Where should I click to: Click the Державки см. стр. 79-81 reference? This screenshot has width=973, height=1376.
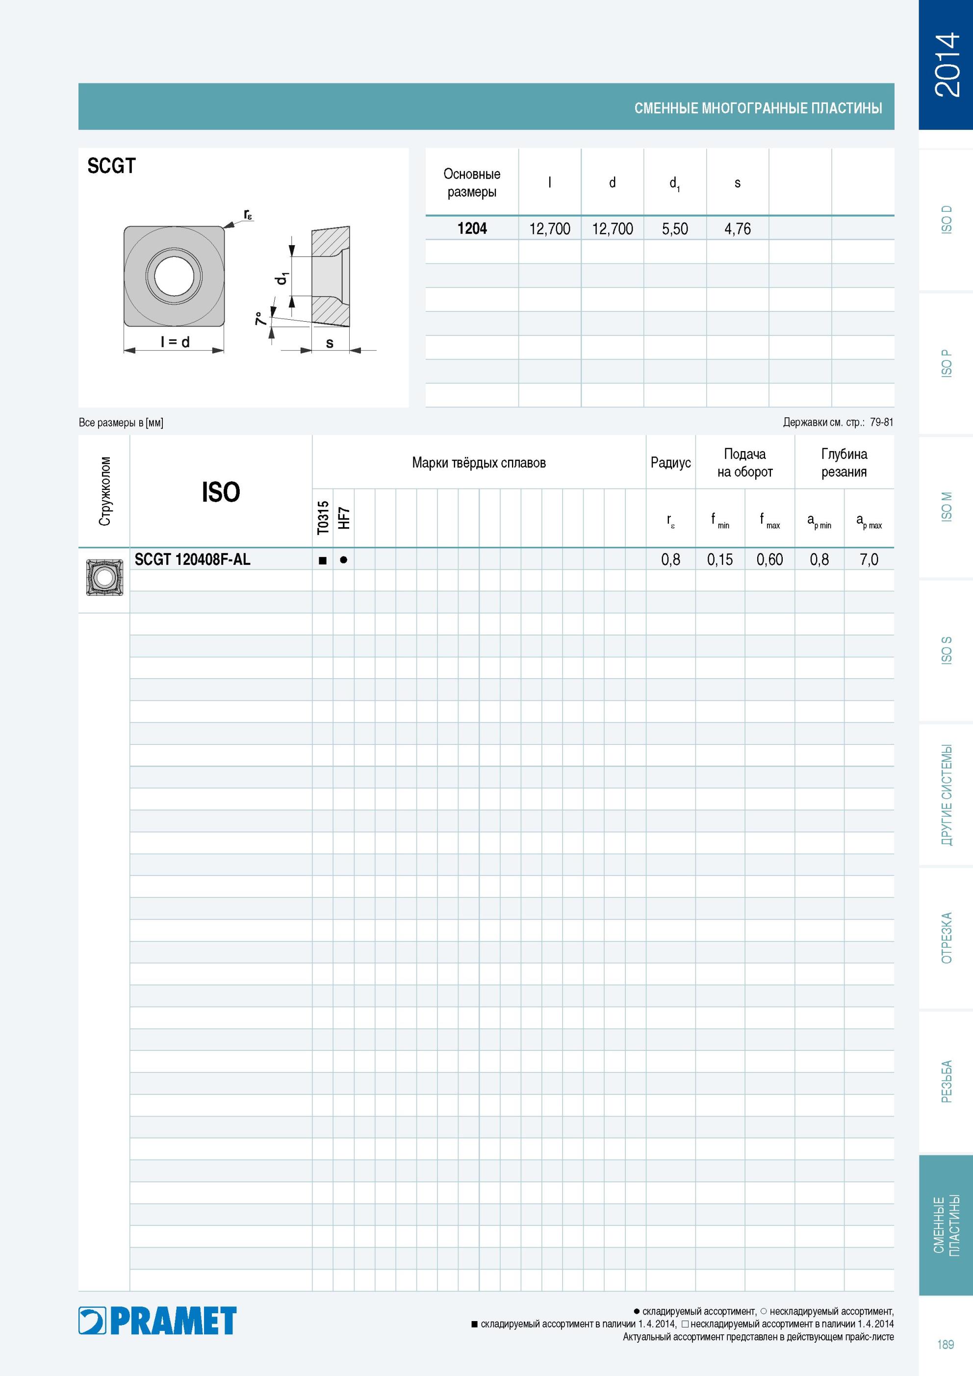[838, 423]
